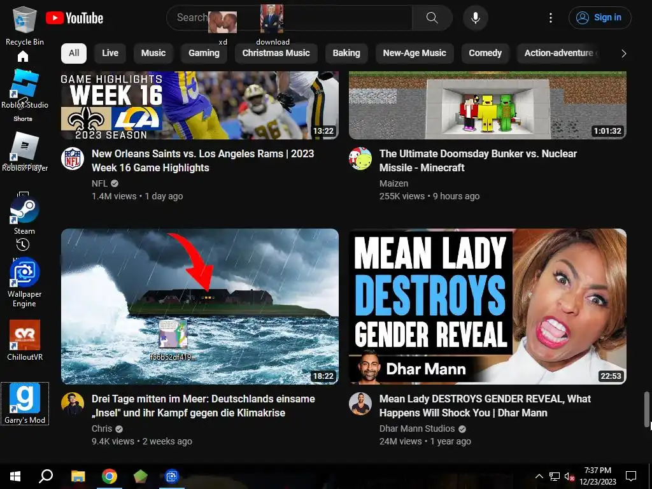
Task: Open Wallpaper Engine taskbar icon
Action: coord(172,476)
